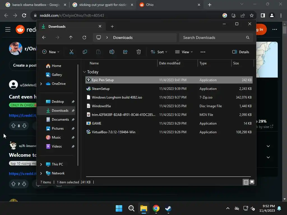Switch to barack obama beatbox Chrome tab
Screen dimensions: 287x215
36,5
